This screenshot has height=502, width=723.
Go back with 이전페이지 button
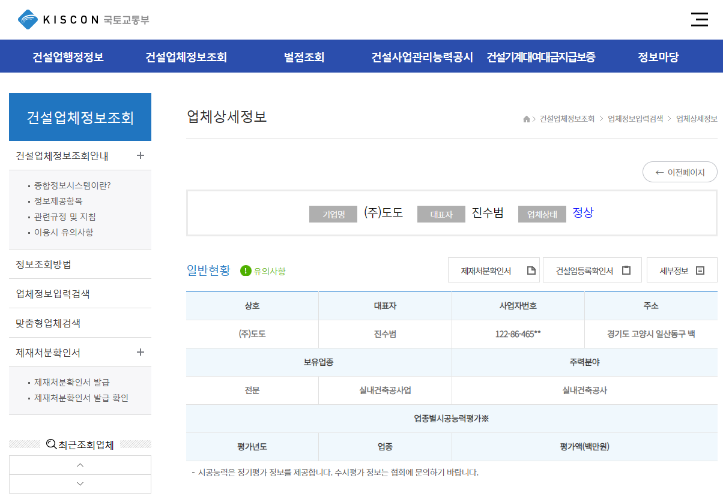pos(680,172)
